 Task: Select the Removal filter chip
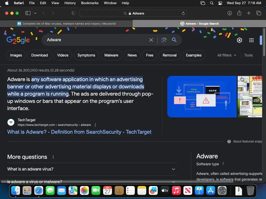[x=169, y=55]
